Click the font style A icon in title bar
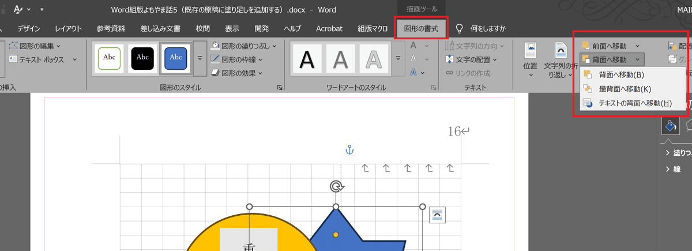The width and height of the screenshot is (692, 251). click(x=18, y=9)
